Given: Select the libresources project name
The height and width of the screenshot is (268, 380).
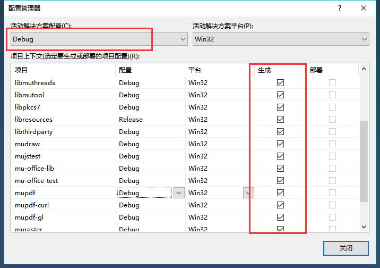Looking at the screenshot, I should tap(33, 120).
